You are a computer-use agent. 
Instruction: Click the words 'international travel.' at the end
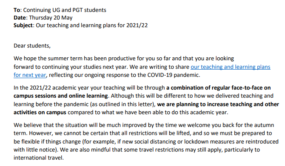tap(39, 158)
